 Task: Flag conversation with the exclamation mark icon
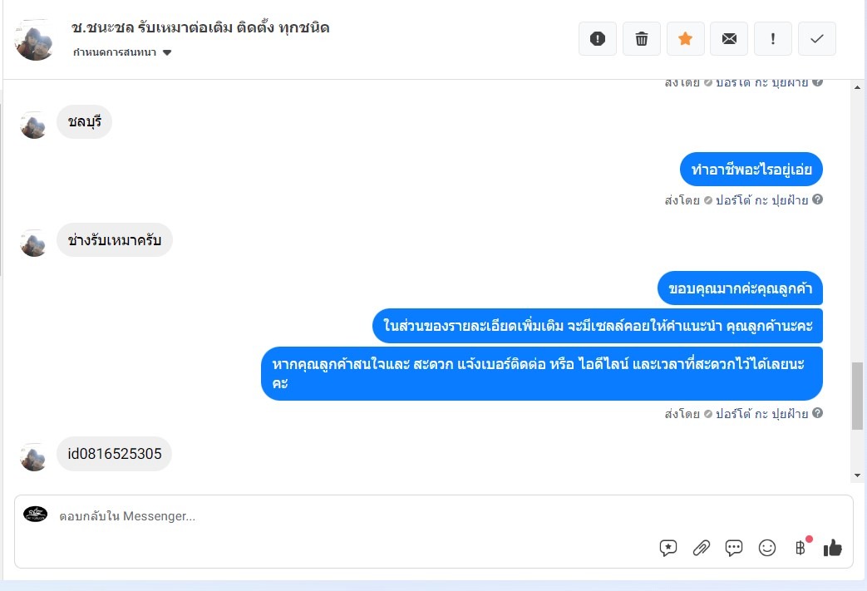(x=772, y=39)
